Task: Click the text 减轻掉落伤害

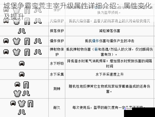Action: [x=110, y=31]
